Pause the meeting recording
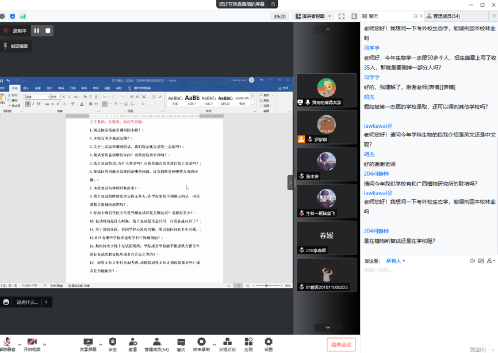Viewport: 498px width, 353px height. coord(37,31)
